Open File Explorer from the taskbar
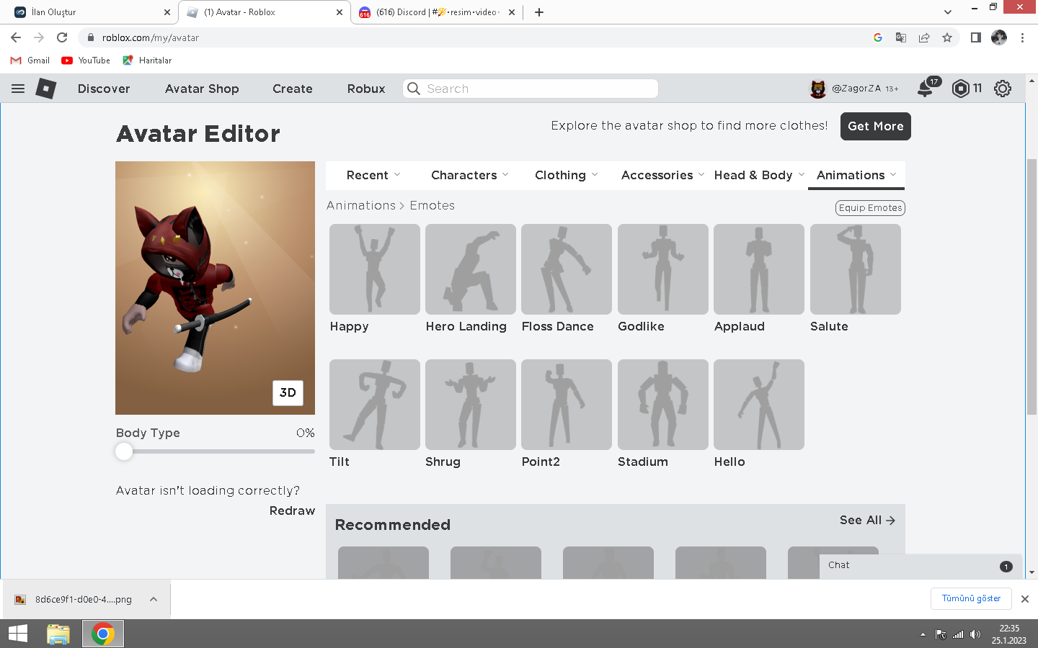 point(58,634)
